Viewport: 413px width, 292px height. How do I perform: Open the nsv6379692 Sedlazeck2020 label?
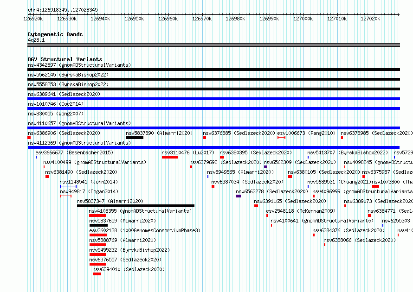coord(226,162)
